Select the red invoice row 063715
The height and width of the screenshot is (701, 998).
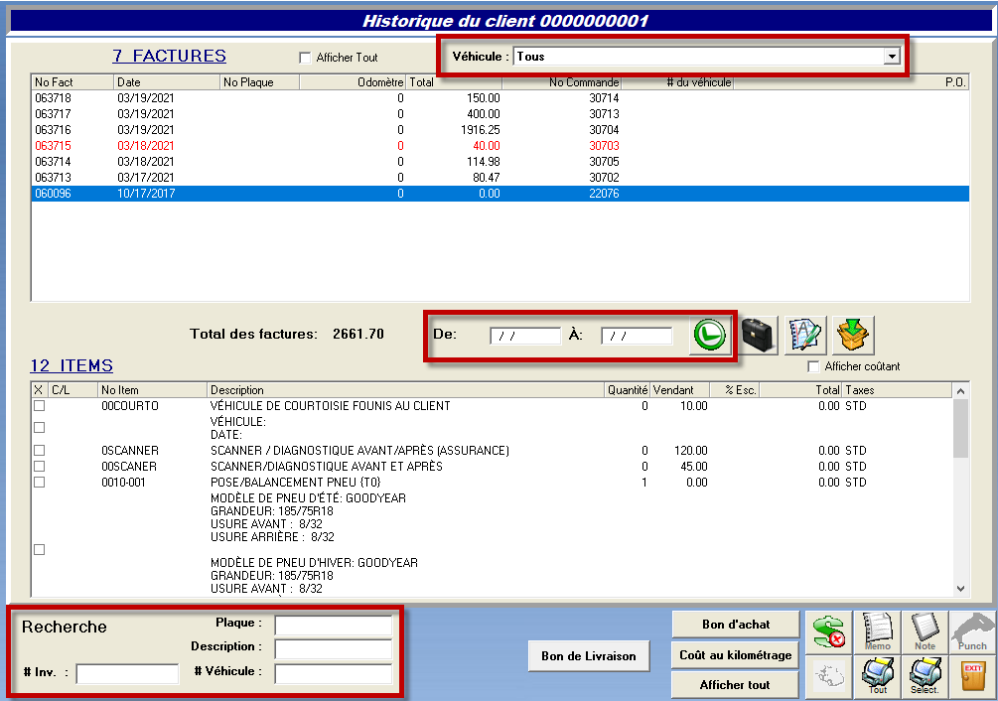coord(500,146)
